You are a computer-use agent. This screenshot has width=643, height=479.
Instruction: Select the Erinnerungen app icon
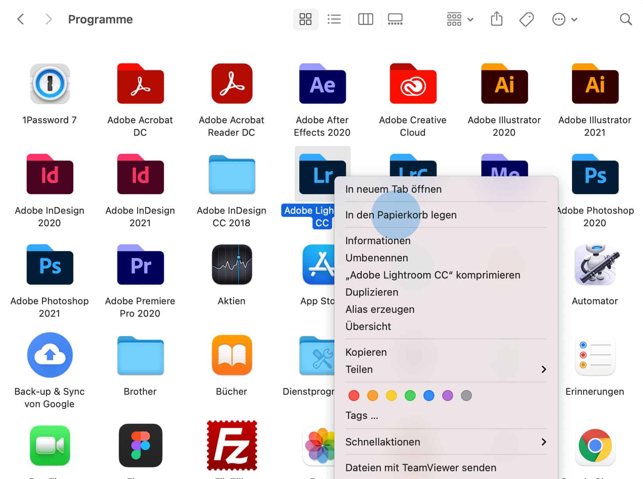coord(595,355)
